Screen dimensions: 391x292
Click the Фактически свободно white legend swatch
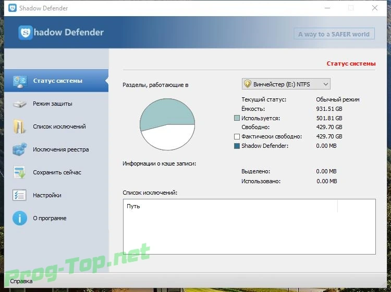237,136
